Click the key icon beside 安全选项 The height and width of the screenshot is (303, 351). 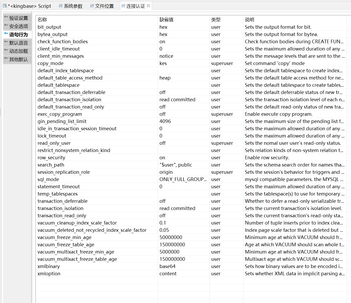(6, 25)
